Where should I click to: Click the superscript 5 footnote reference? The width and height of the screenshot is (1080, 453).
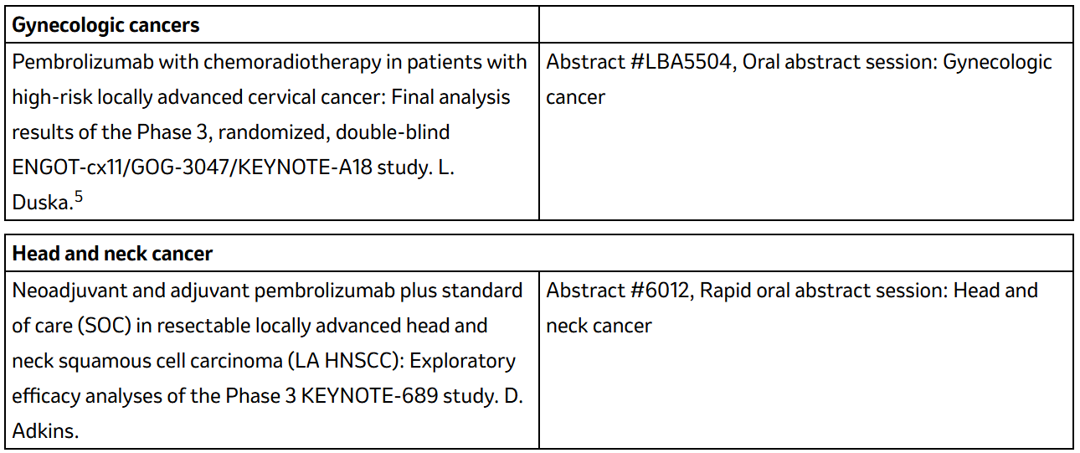point(78,196)
